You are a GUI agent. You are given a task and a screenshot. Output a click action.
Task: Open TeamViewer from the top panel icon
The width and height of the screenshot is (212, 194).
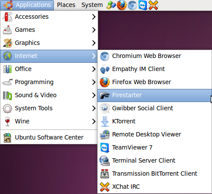[x=142, y=5]
